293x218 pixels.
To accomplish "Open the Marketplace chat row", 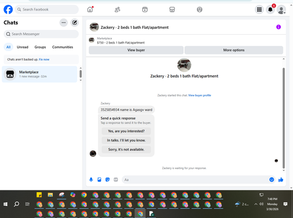I will 40,74.
